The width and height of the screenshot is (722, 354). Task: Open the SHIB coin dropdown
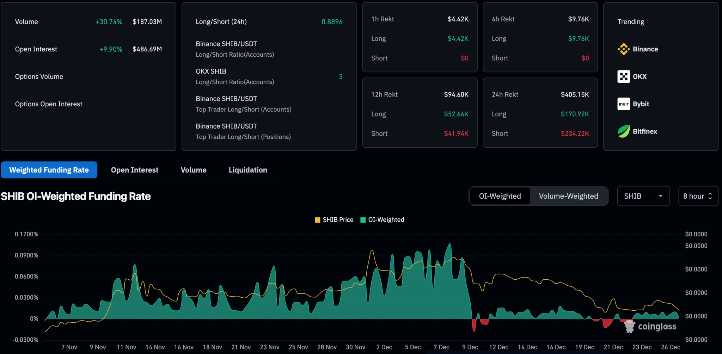[643, 196]
